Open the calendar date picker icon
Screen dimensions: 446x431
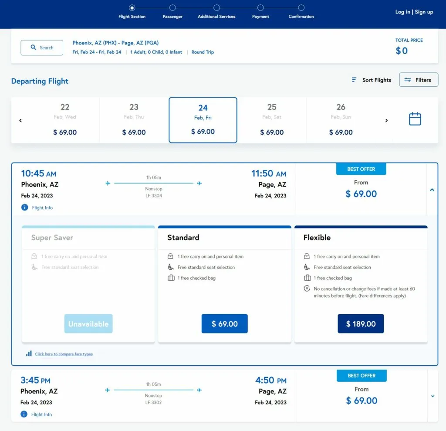point(415,119)
